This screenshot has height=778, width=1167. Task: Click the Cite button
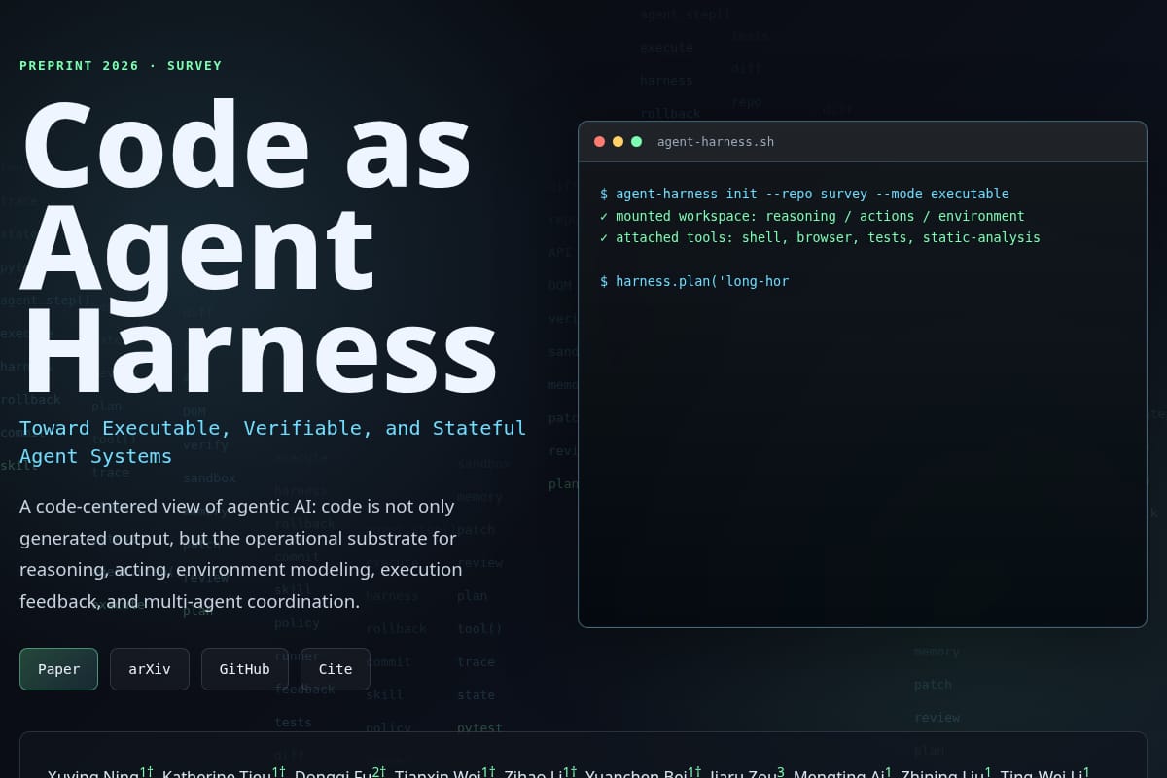(336, 669)
